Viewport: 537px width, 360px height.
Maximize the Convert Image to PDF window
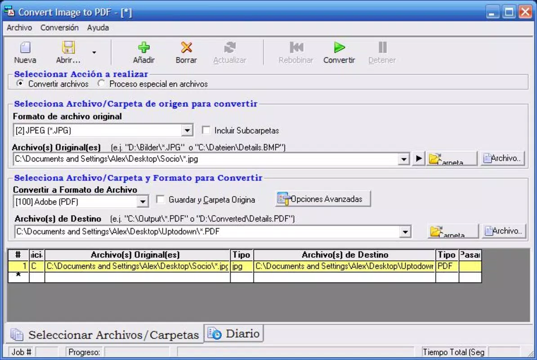509,12
